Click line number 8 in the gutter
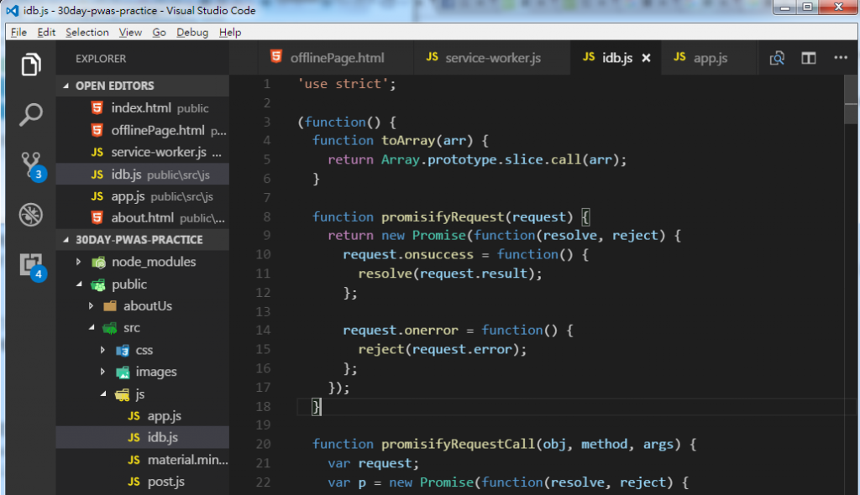This screenshot has width=860, height=495. click(x=266, y=217)
